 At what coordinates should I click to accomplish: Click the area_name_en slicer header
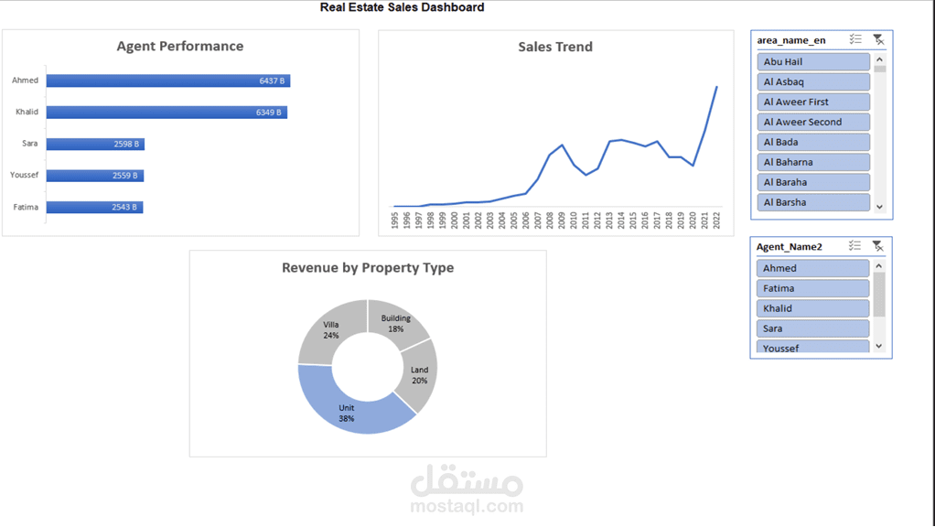(x=791, y=40)
